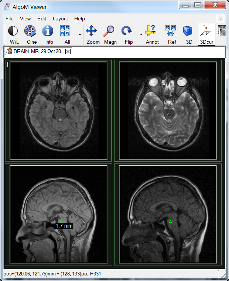Click the AlgoM Viewer application icon
The height and width of the screenshot is (281, 229).
(x=7, y=7)
